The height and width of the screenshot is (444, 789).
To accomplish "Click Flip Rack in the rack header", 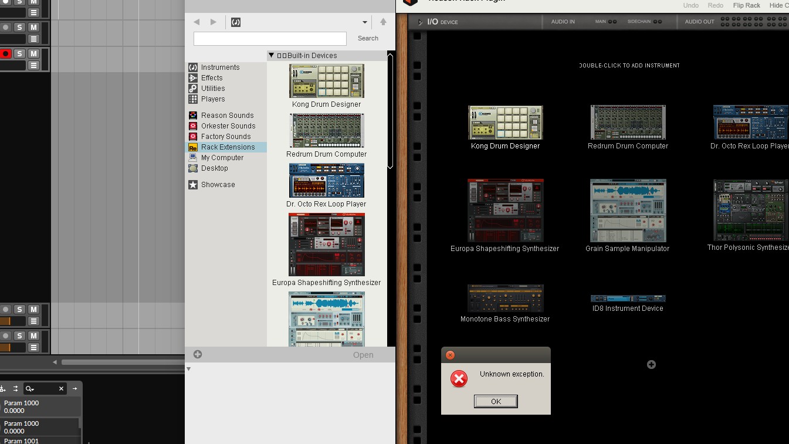I will (747, 5).
